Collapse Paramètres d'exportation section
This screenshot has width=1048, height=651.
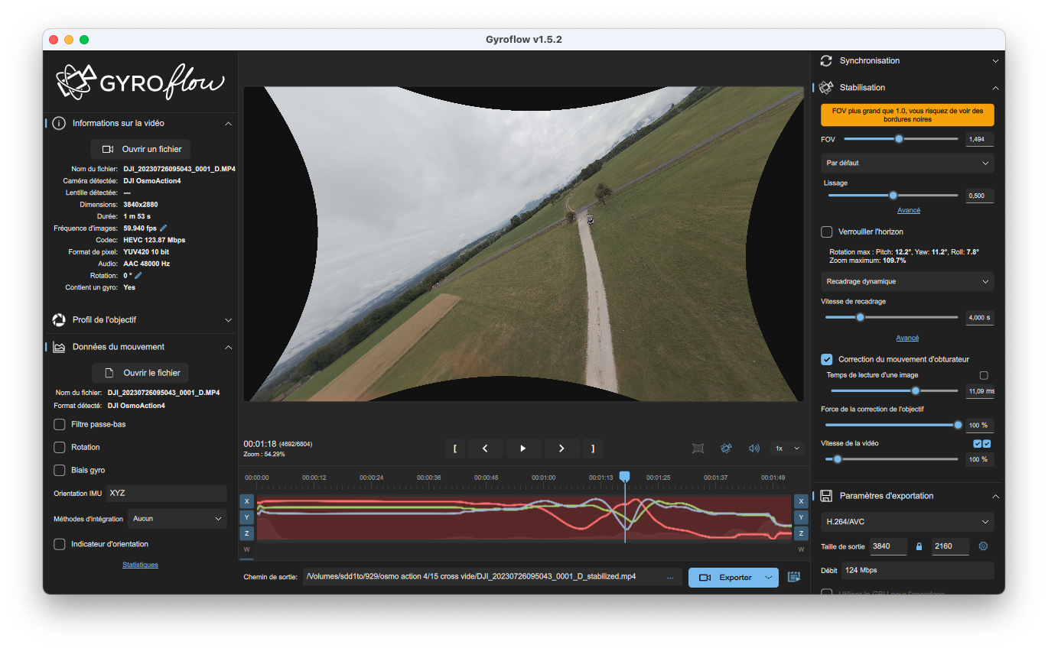(995, 496)
